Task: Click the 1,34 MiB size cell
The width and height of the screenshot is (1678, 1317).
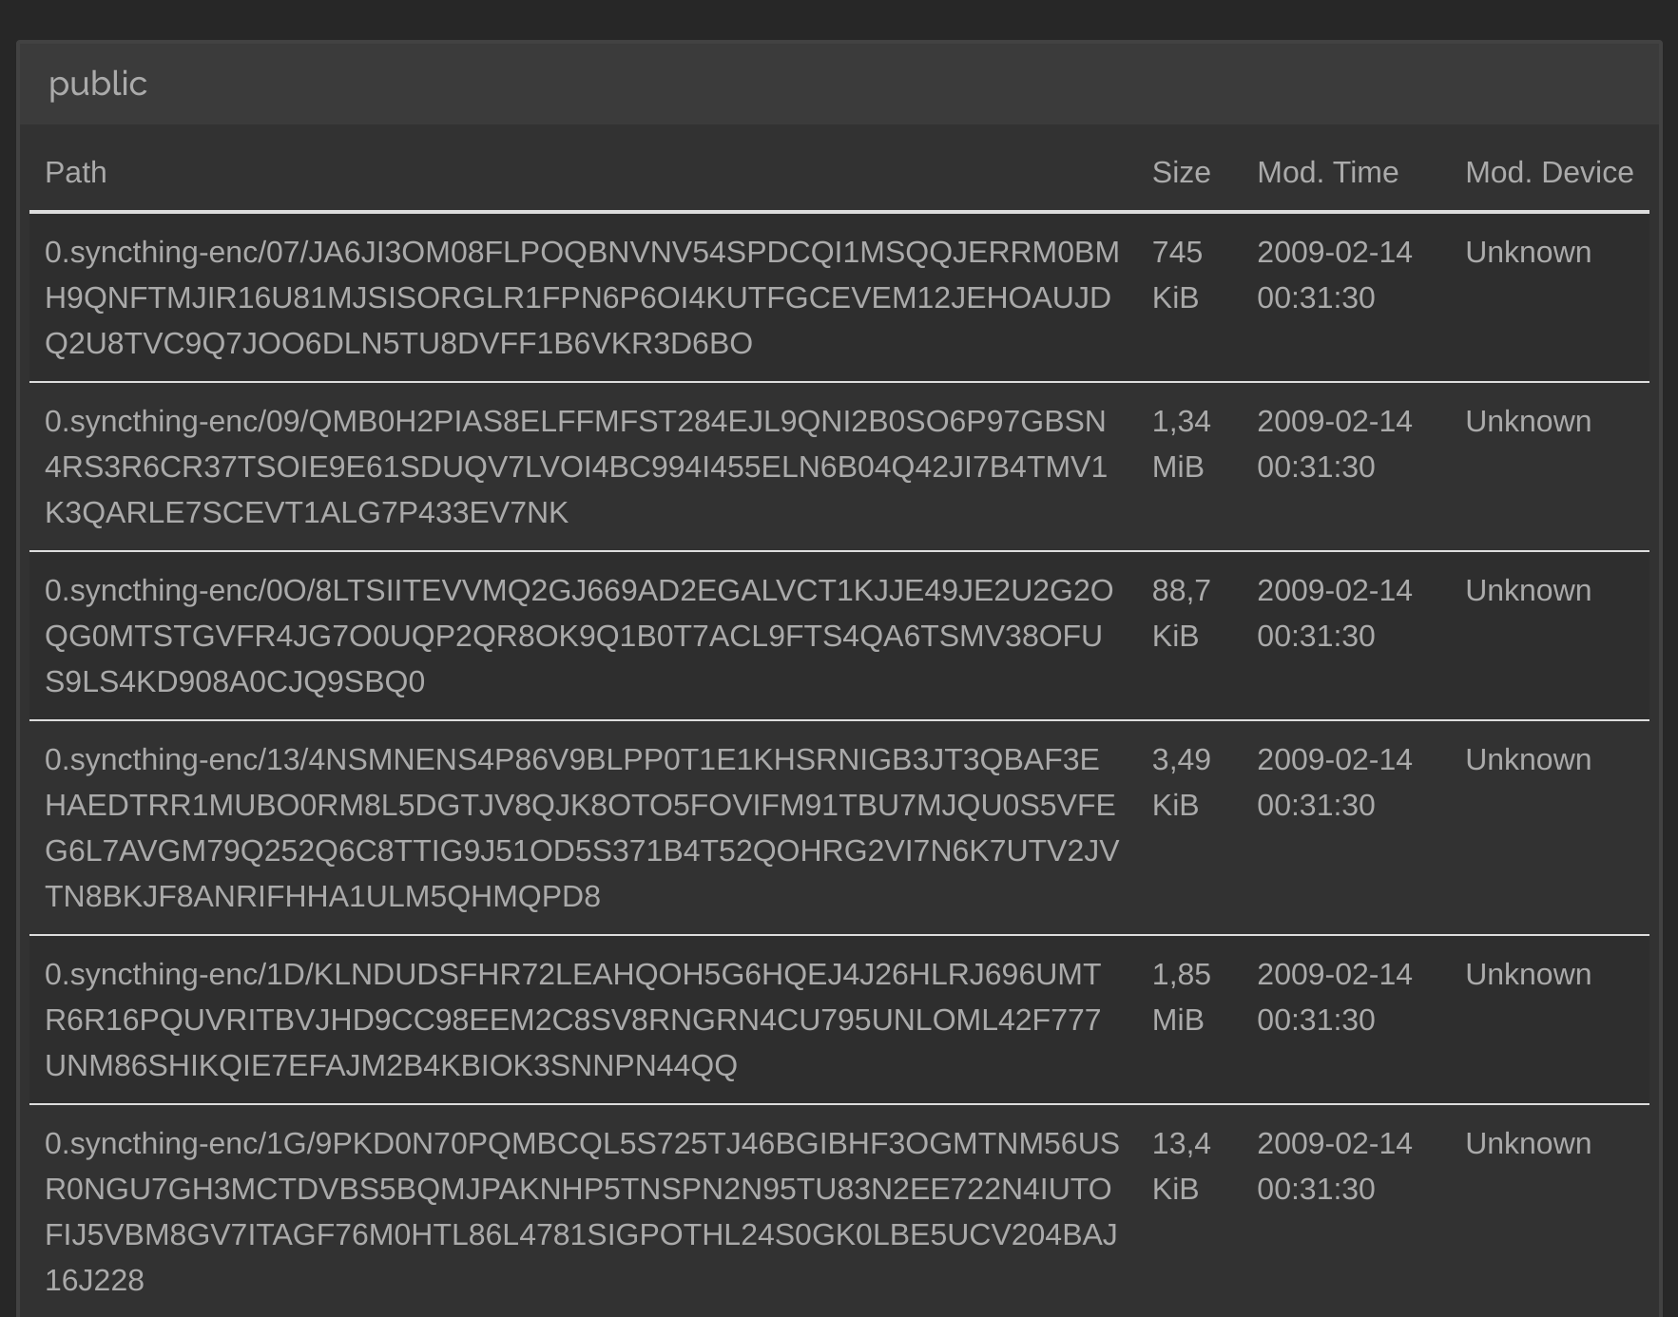Action: 1181,444
